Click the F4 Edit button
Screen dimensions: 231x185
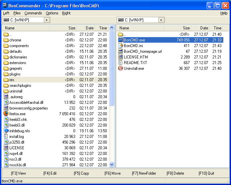pos(50,173)
